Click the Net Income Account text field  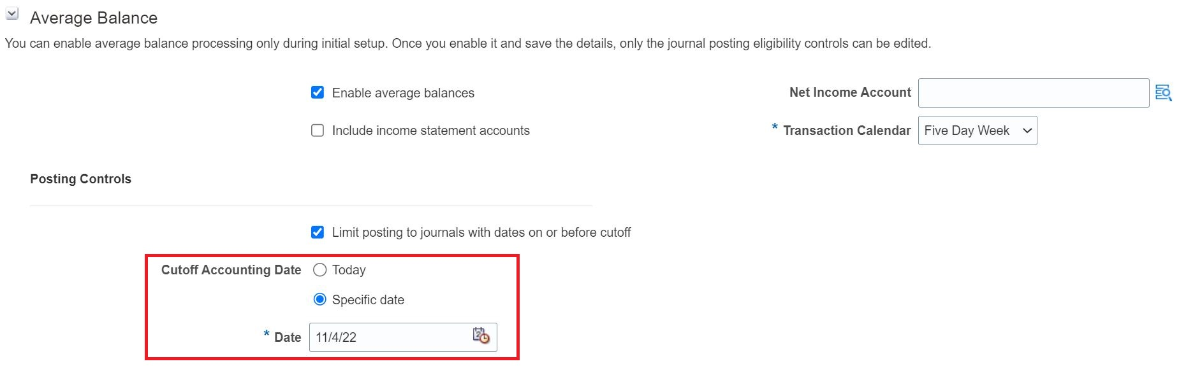point(1033,93)
